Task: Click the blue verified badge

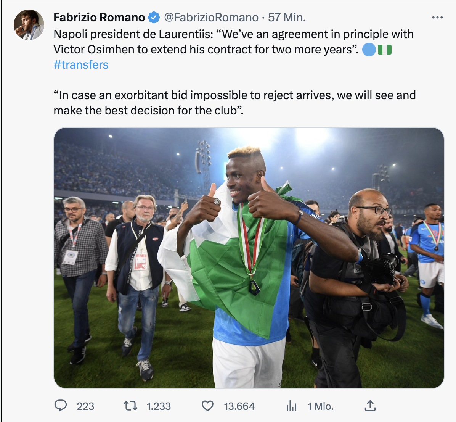Action: (154, 18)
